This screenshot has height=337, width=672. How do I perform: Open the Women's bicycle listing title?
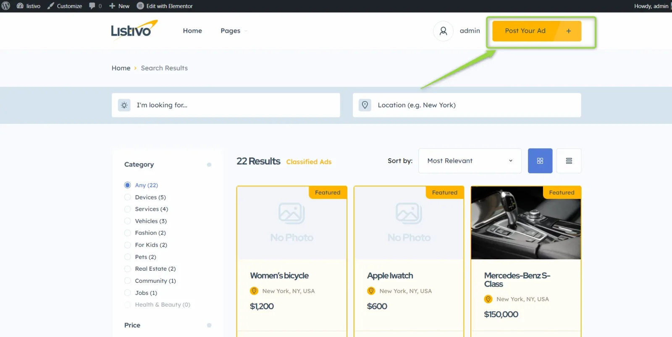point(279,276)
